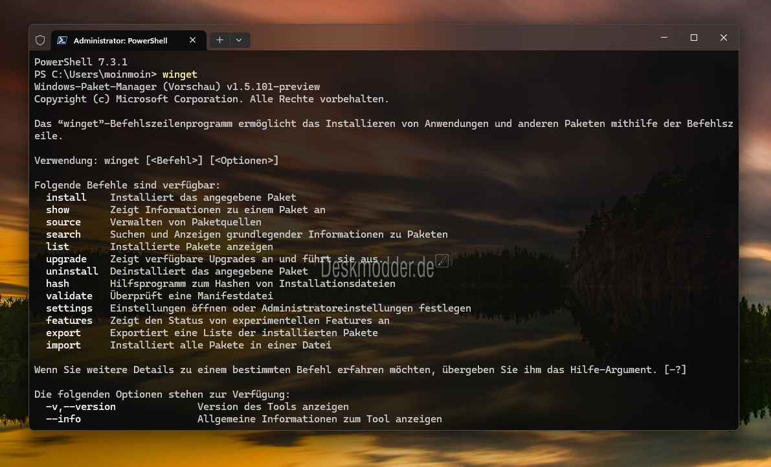The width and height of the screenshot is (771, 467).
Task: Click the 'upgrade' command name
Action: tap(67, 259)
